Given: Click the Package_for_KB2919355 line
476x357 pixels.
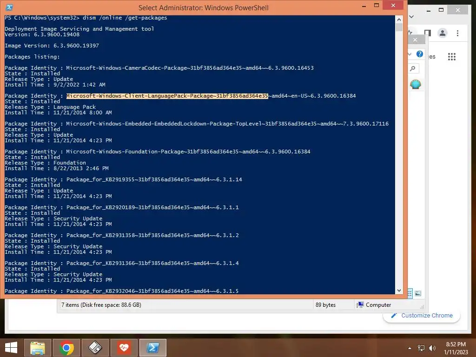Looking at the screenshot, I should click(x=123, y=179).
